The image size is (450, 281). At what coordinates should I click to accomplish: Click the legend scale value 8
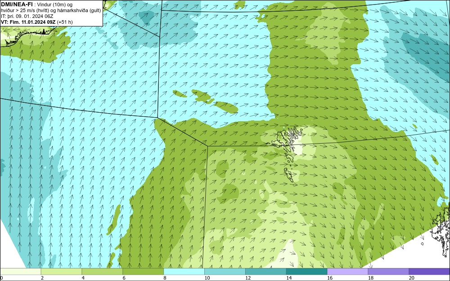pyautogui.click(x=165, y=278)
